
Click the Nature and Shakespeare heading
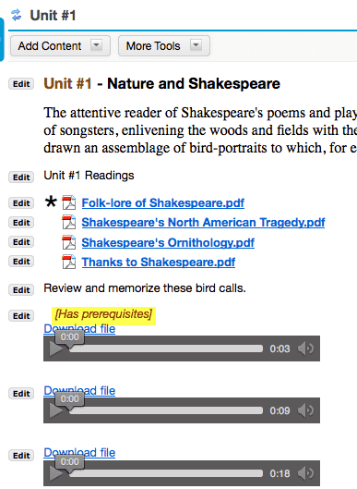tap(161, 83)
